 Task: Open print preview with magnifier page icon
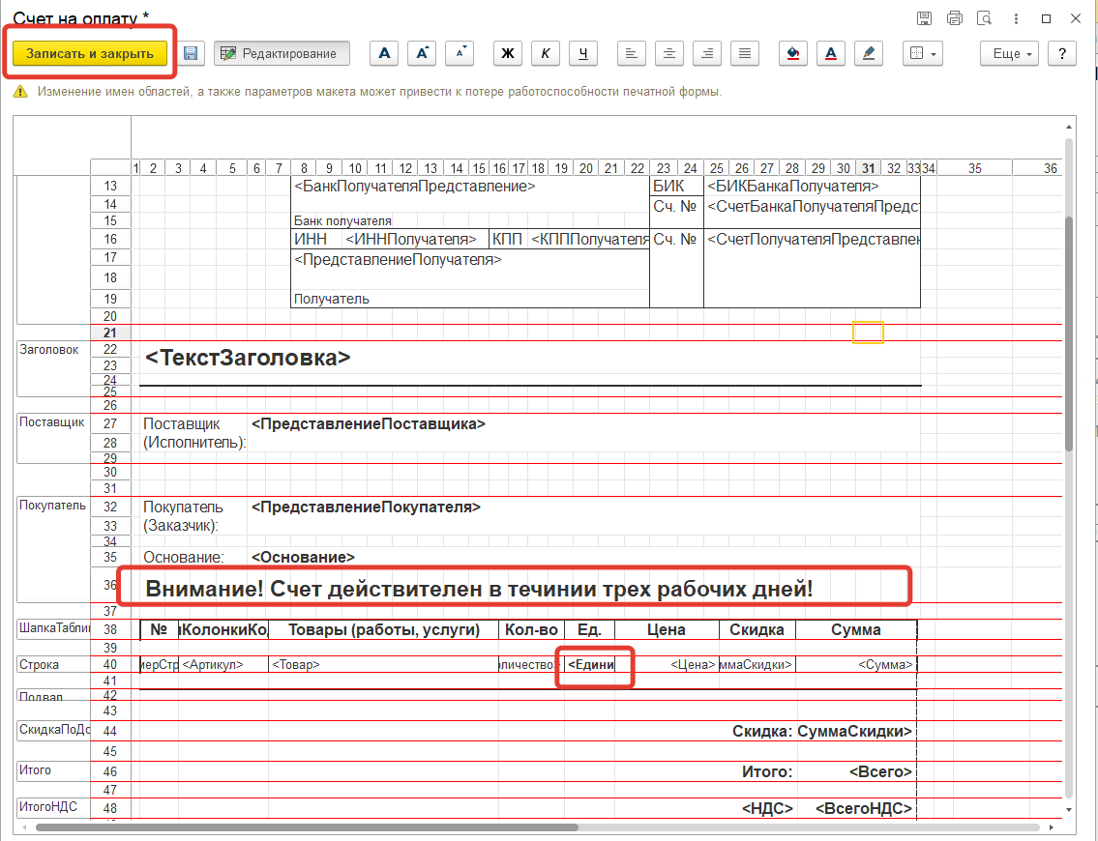(985, 18)
